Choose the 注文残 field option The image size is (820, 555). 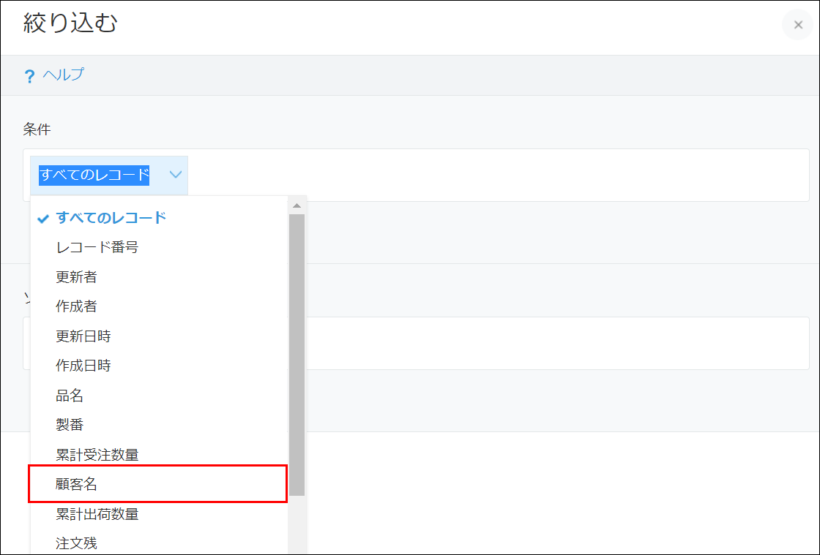click(76, 543)
